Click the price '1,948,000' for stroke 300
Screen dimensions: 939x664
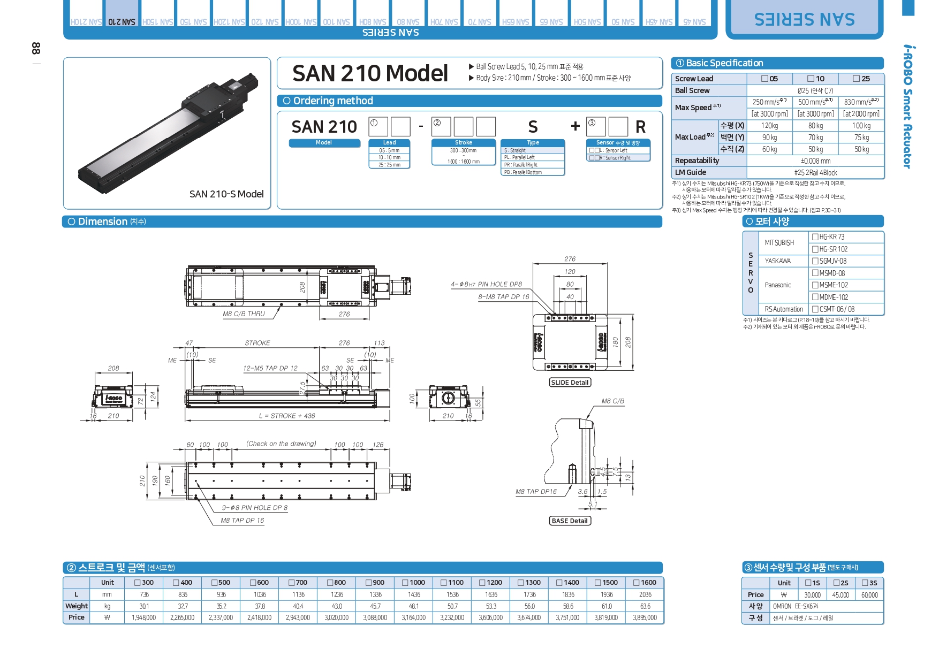pos(144,617)
